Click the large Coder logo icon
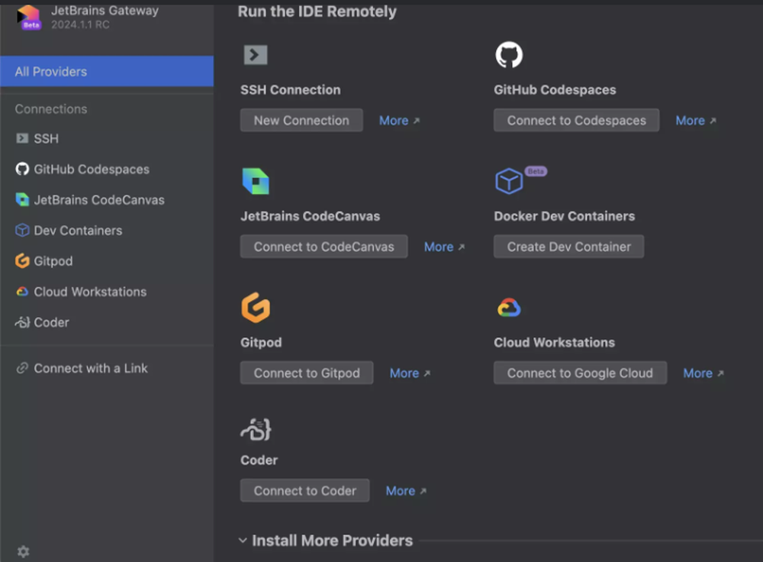Screen dimensions: 763x562 pyautogui.click(x=256, y=430)
